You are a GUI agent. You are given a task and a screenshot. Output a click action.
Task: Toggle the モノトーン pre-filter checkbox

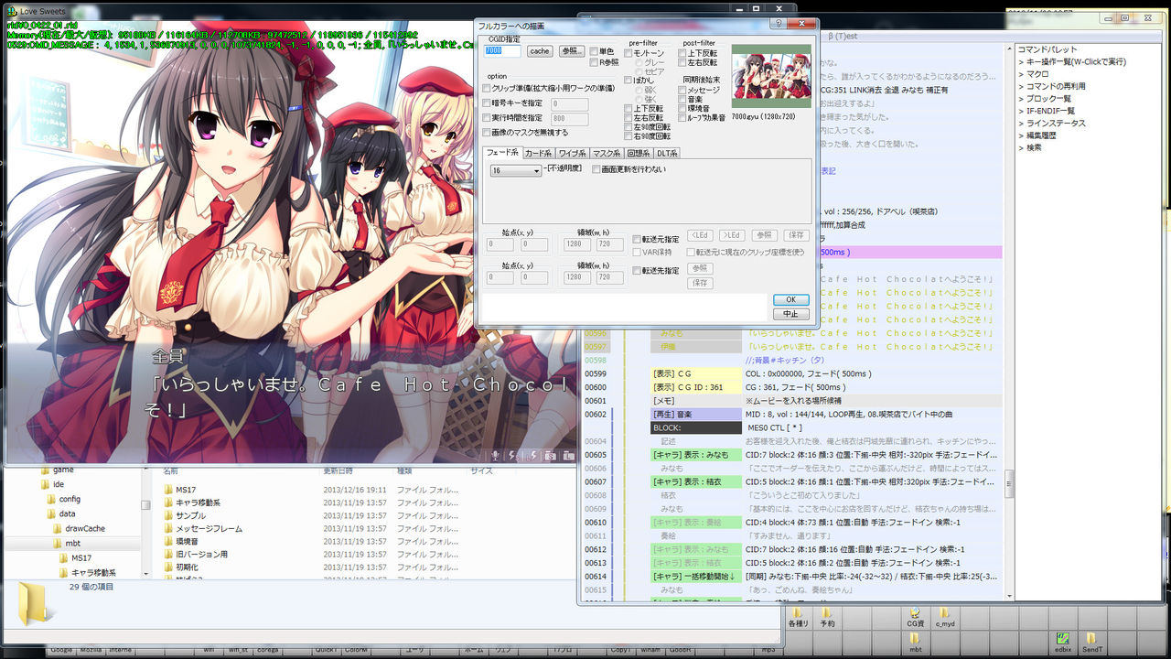point(628,53)
